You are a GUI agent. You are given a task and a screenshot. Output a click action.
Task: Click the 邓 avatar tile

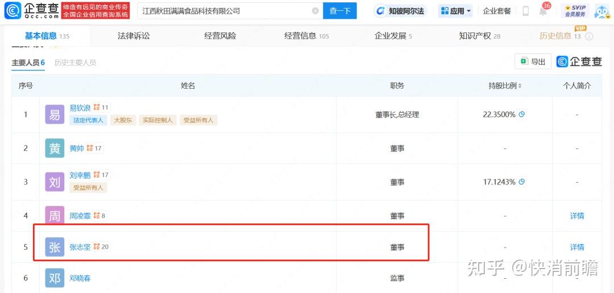[55, 278]
